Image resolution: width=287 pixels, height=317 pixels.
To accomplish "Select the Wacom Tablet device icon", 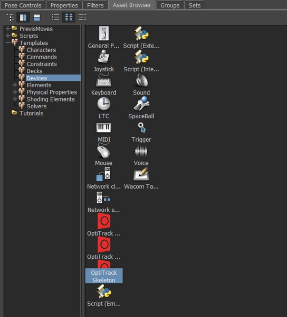I will (x=141, y=174).
